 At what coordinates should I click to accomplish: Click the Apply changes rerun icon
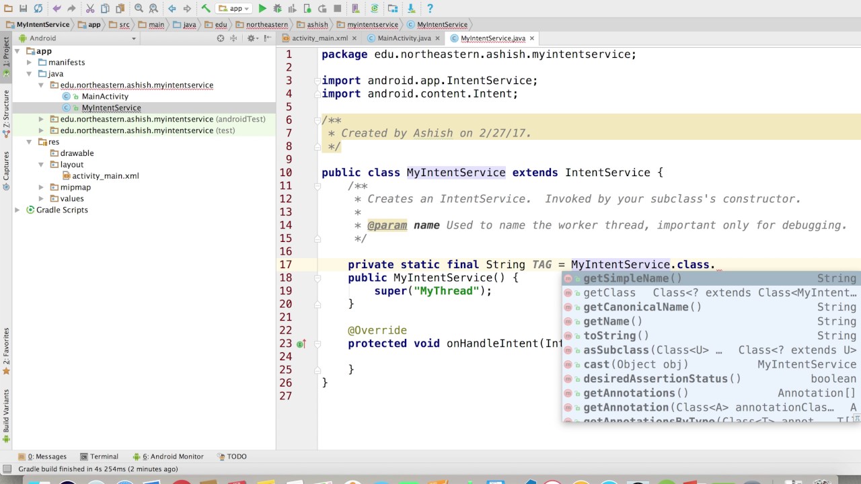pyautogui.click(x=322, y=9)
